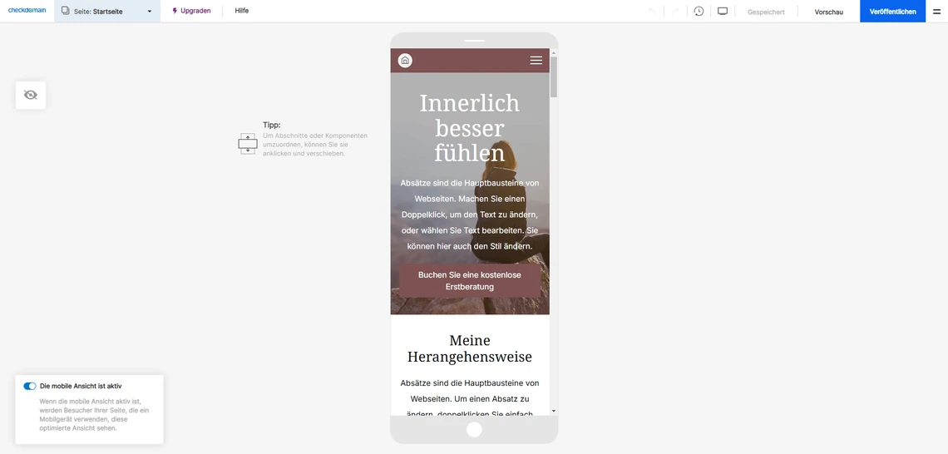Select the hero paragraph starting Absätze sind
Screen dimensions: 948x454
470,215
